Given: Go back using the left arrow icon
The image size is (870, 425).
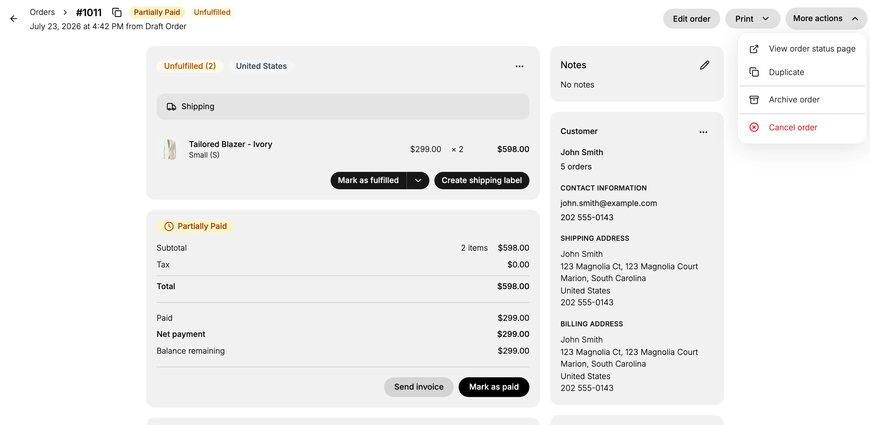Looking at the screenshot, I should (13, 19).
